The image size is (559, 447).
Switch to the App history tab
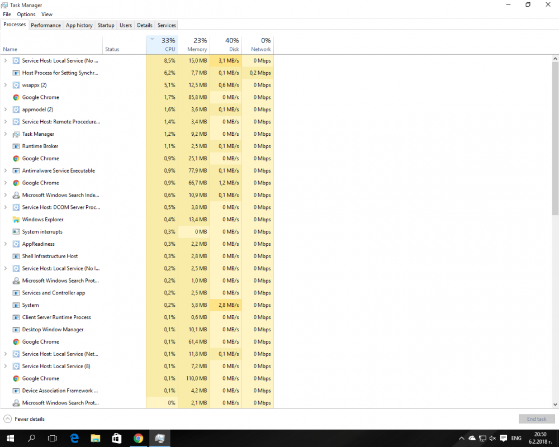point(79,25)
